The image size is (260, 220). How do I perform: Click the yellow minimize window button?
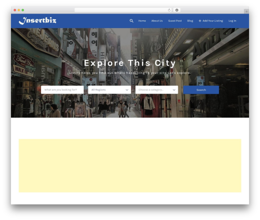19,10
